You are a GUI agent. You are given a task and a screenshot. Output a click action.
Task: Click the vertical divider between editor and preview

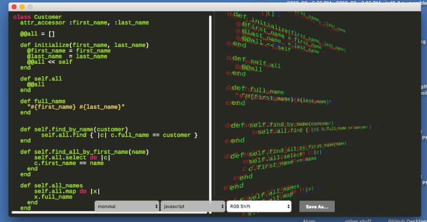click(210, 106)
